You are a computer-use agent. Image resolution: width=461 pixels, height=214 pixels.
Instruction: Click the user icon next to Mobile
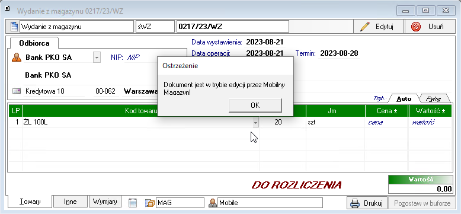pos(213,203)
